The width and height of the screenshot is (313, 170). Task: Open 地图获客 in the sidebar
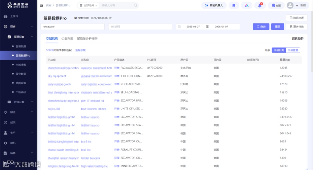click(21, 83)
